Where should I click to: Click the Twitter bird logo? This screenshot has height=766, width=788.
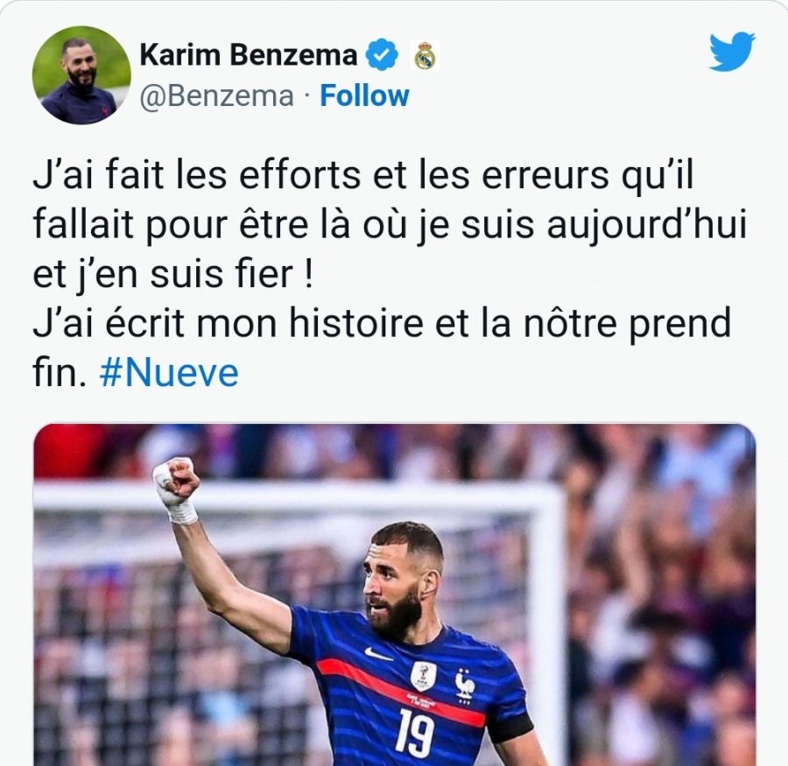(732, 52)
